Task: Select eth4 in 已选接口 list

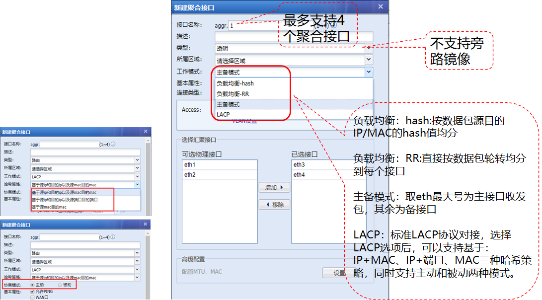Action: [328, 175]
